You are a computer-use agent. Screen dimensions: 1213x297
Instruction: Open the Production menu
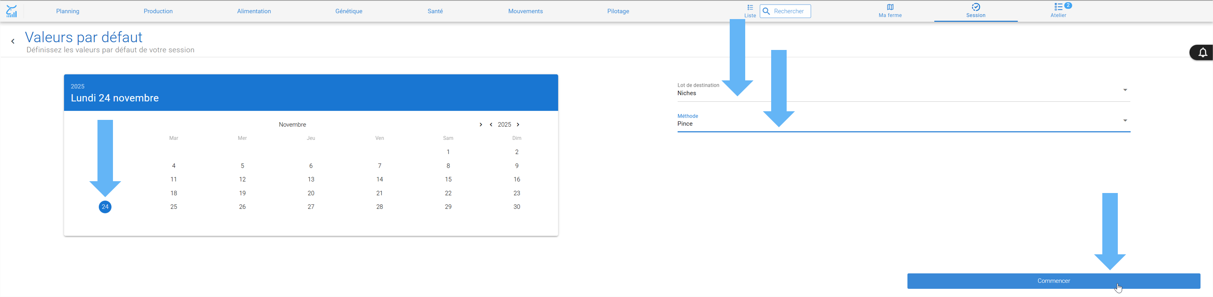[158, 11]
